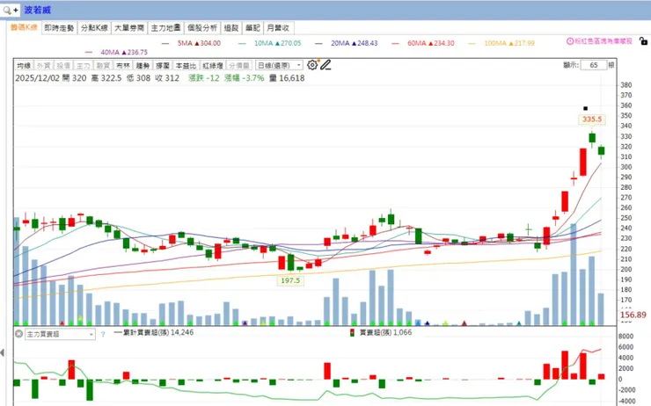Image resolution: width=651 pixels, height=406 pixels.
Task: Switch to the 分點K線 tab
Action: [94, 28]
